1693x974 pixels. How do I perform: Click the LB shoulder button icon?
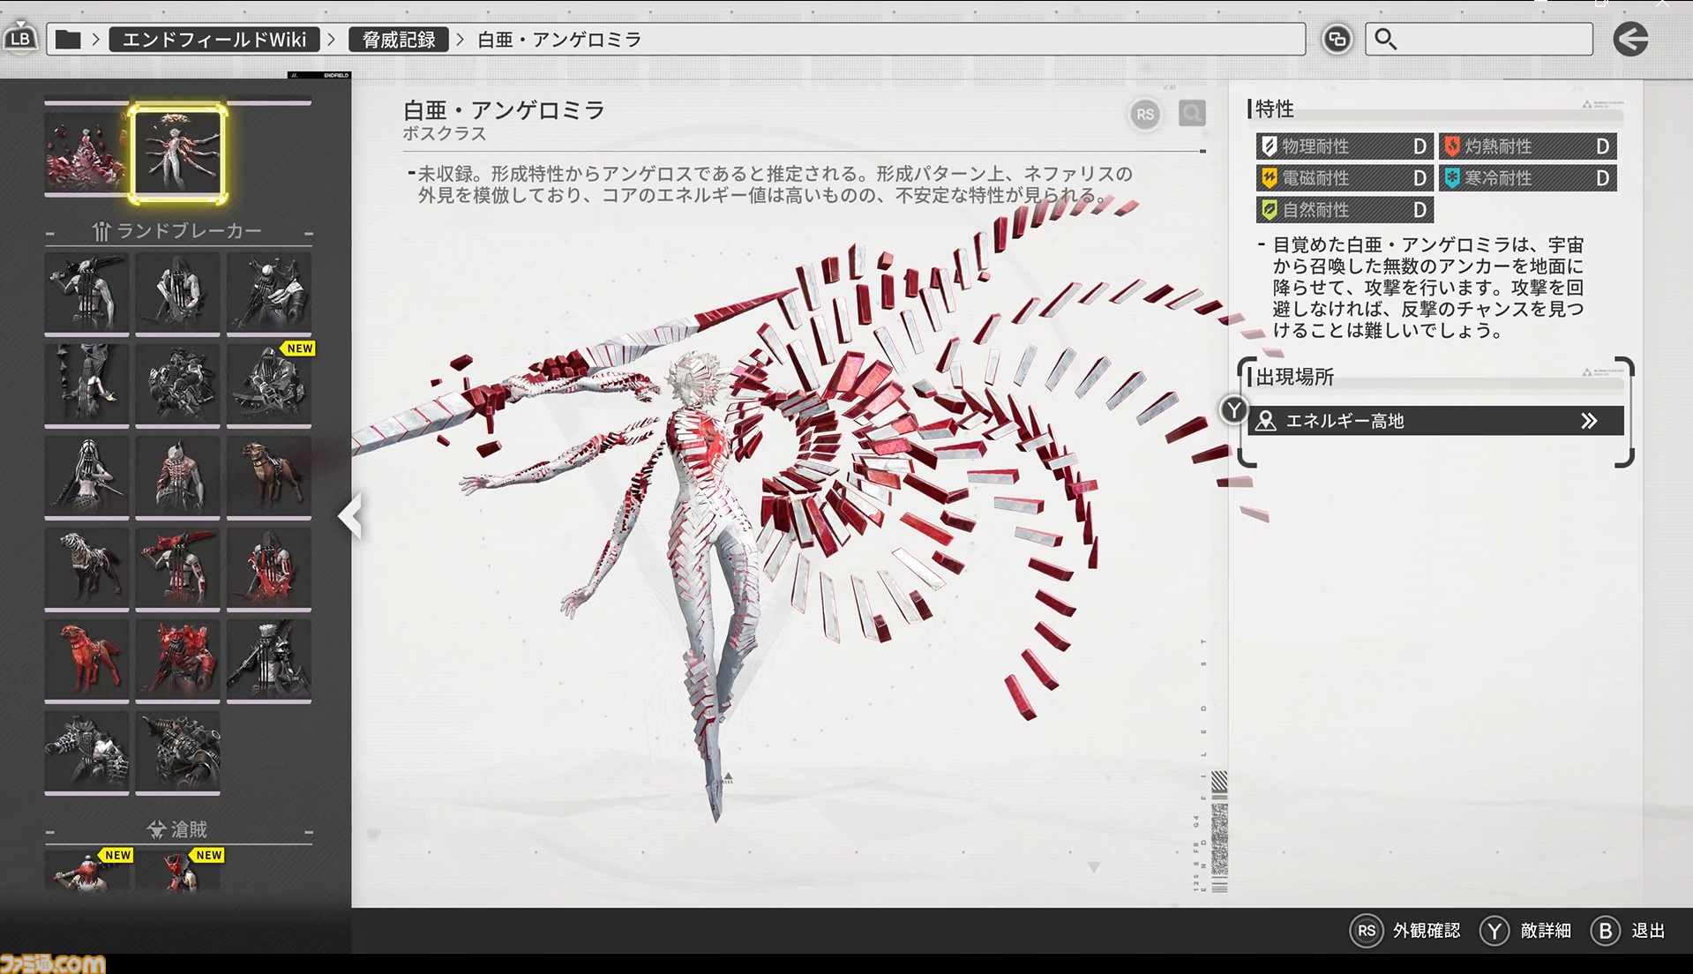point(20,39)
